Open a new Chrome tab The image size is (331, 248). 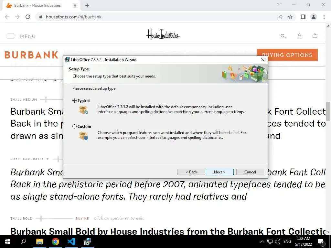click(x=87, y=5)
